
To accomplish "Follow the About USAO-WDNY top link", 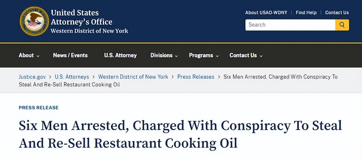I will tap(266, 13).
